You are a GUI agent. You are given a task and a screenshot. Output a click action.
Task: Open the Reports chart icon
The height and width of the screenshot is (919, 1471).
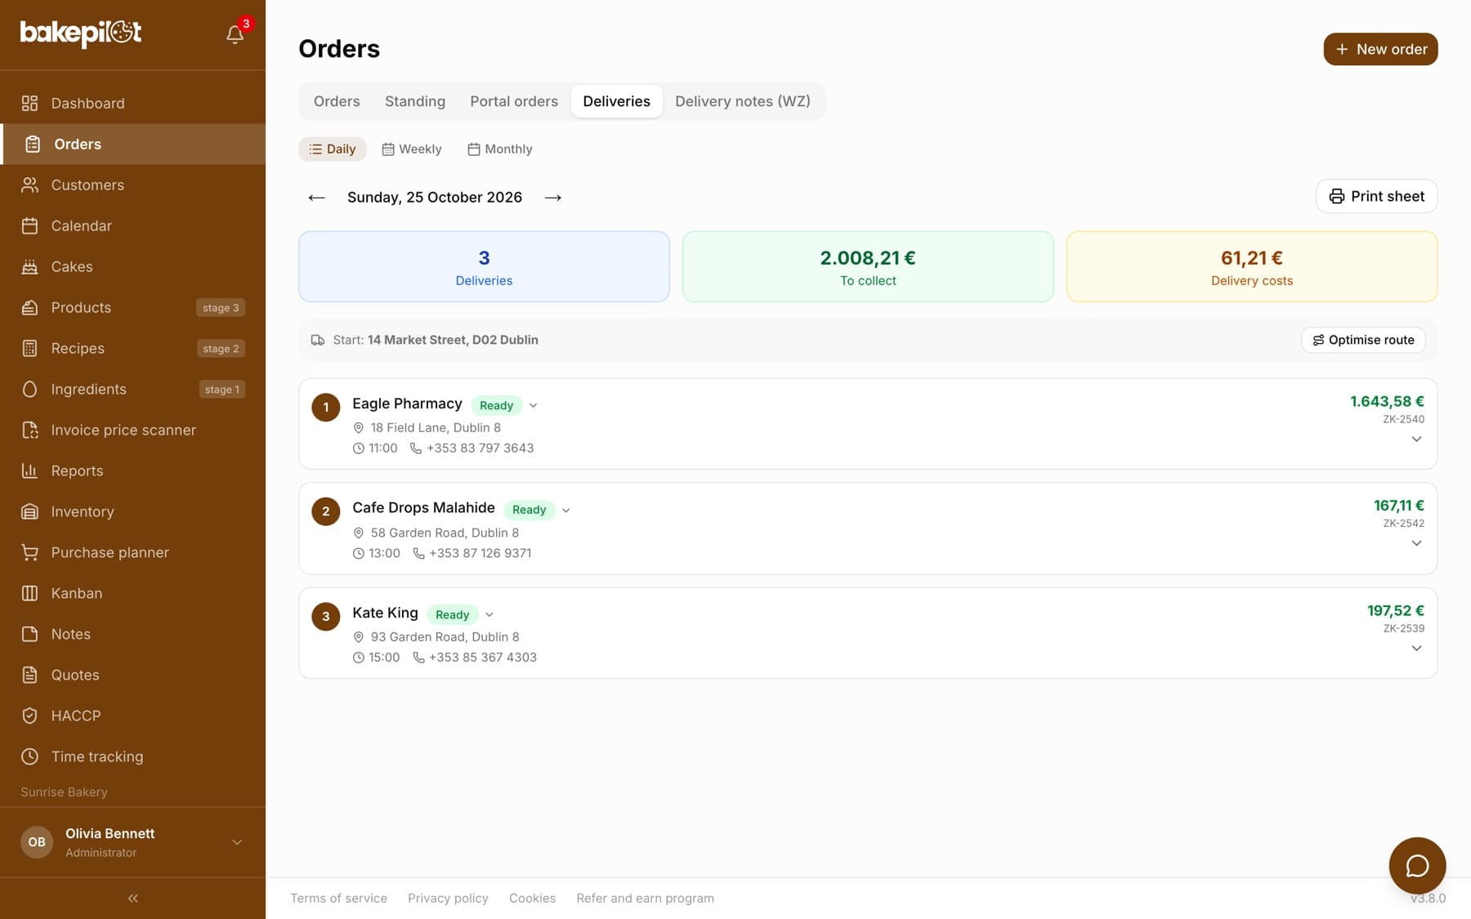coord(29,471)
